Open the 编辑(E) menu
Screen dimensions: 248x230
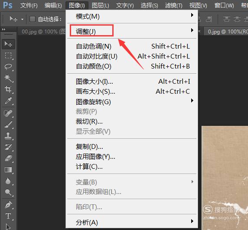pos(53,6)
